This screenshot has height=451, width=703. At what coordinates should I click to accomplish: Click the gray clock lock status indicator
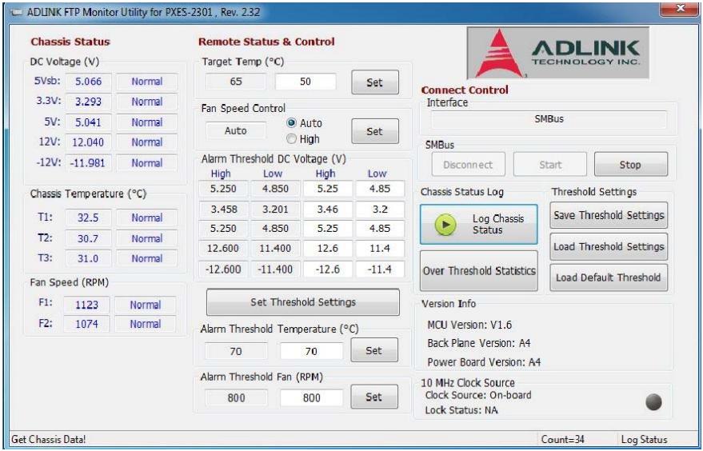[x=653, y=401]
